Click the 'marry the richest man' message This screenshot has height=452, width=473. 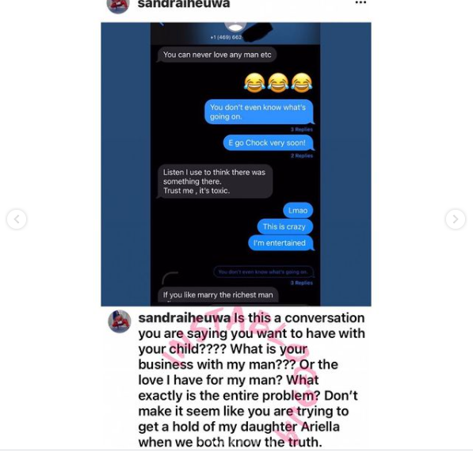218,297
